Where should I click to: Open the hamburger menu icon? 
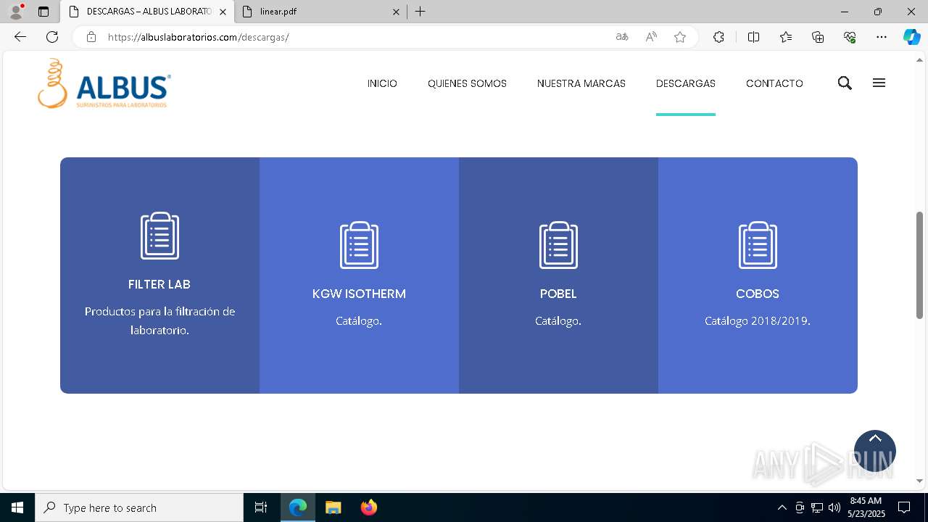(879, 83)
